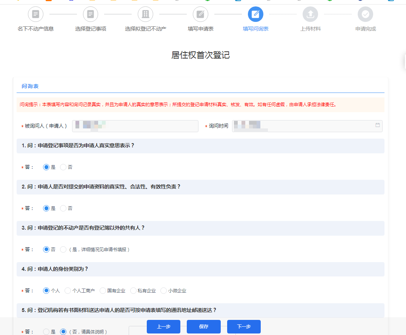Click the 上一步 button
The image size is (406, 335).
(x=163, y=326)
